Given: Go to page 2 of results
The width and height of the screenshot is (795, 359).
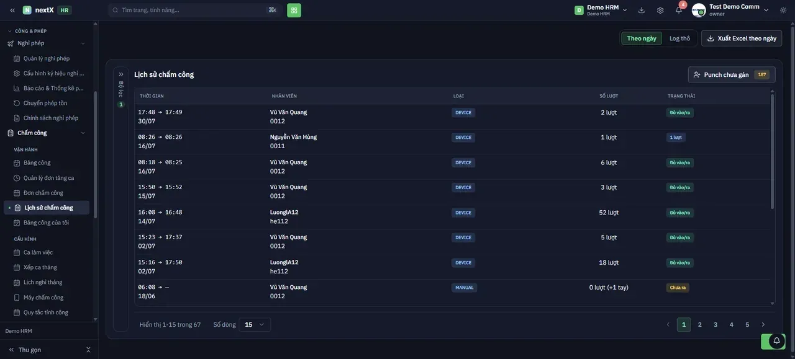Looking at the screenshot, I should tap(700, 324).
